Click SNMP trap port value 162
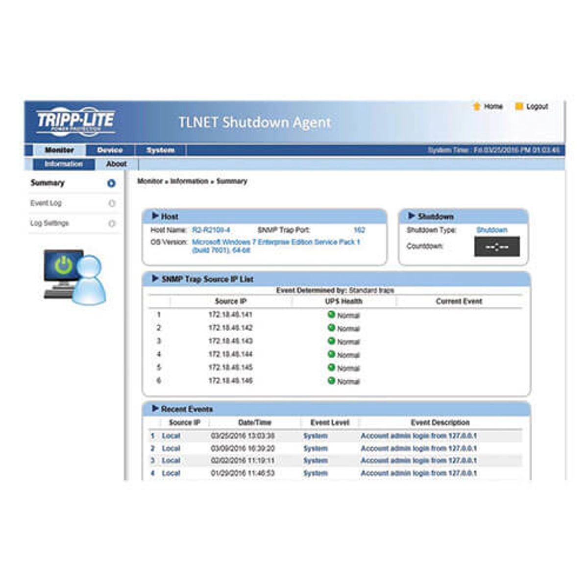Viewport: 588px width, 588px height. tap(359, 230)
